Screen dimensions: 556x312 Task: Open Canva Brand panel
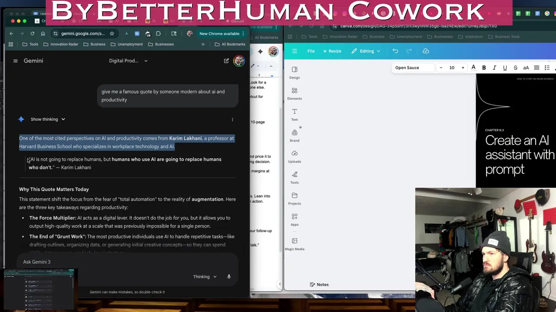pos(295,136)
